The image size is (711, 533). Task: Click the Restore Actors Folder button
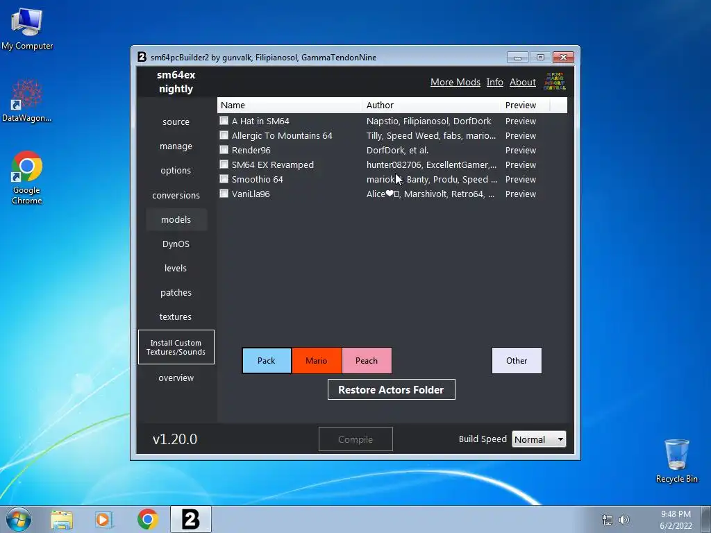click(392, 390)
